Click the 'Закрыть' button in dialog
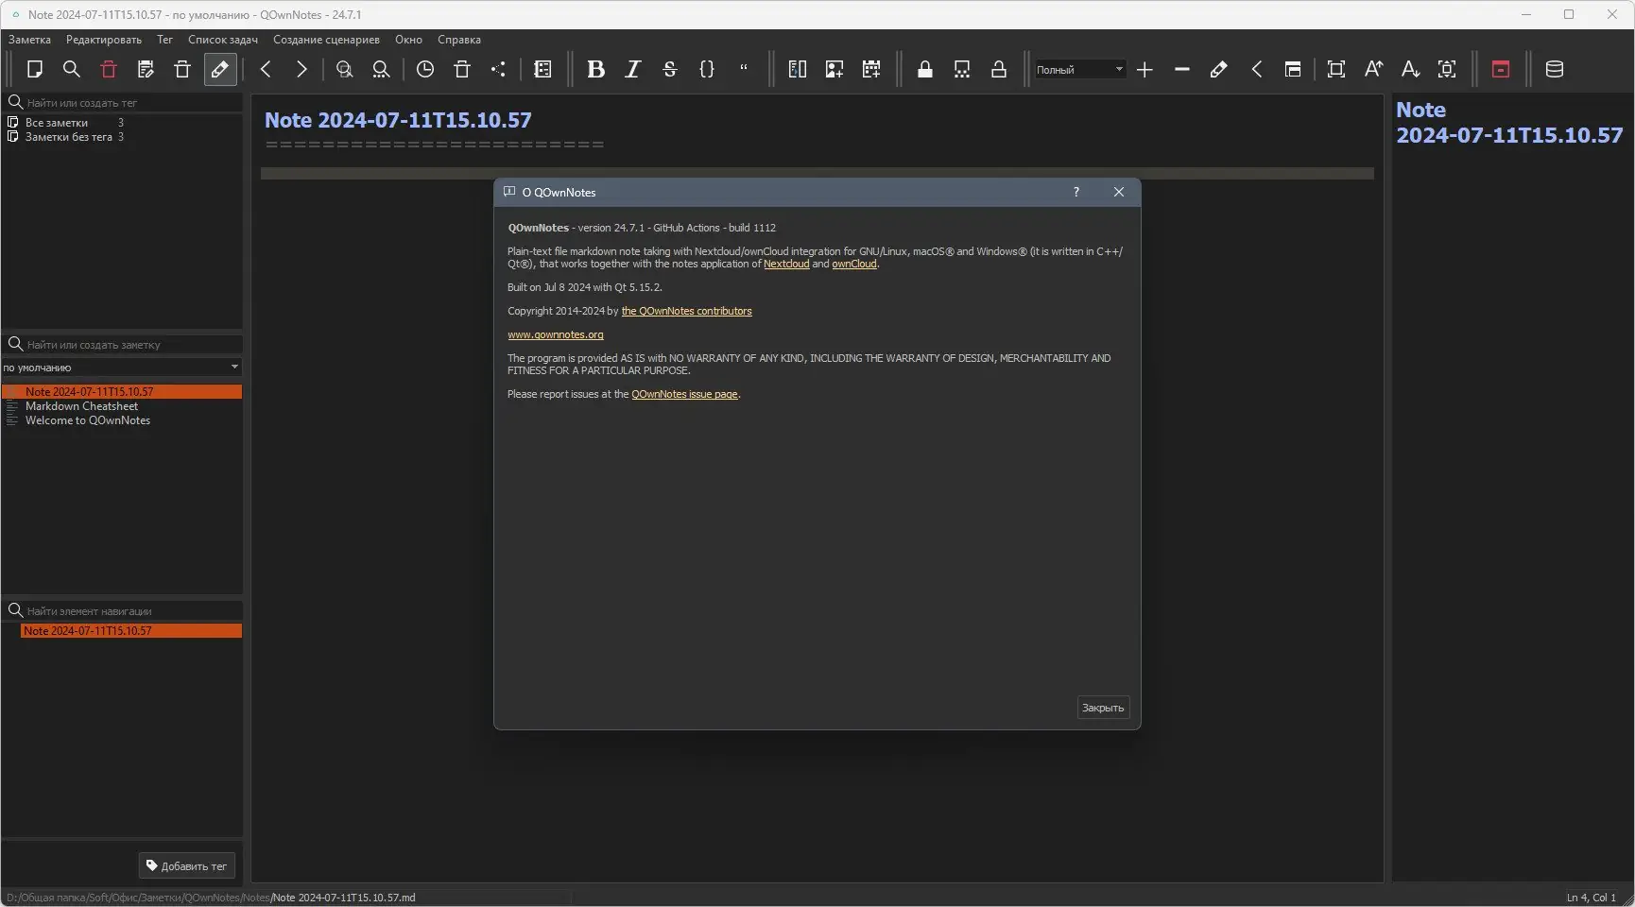This screenshot has height=907, width=1635. [x=1102, y=708]
